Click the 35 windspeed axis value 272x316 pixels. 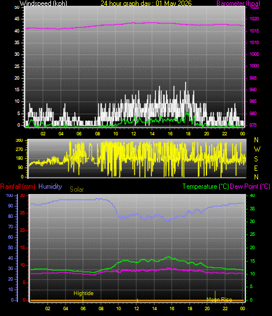pyautogui.click(x=17, y=42)
